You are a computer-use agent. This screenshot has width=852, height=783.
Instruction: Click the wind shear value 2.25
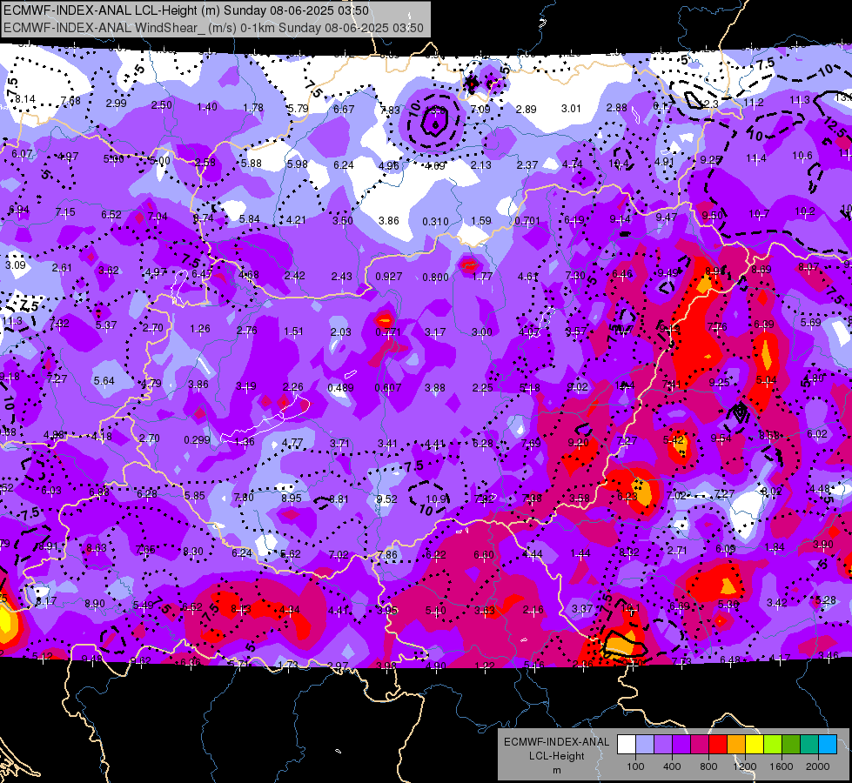click(x=482, y=388)
